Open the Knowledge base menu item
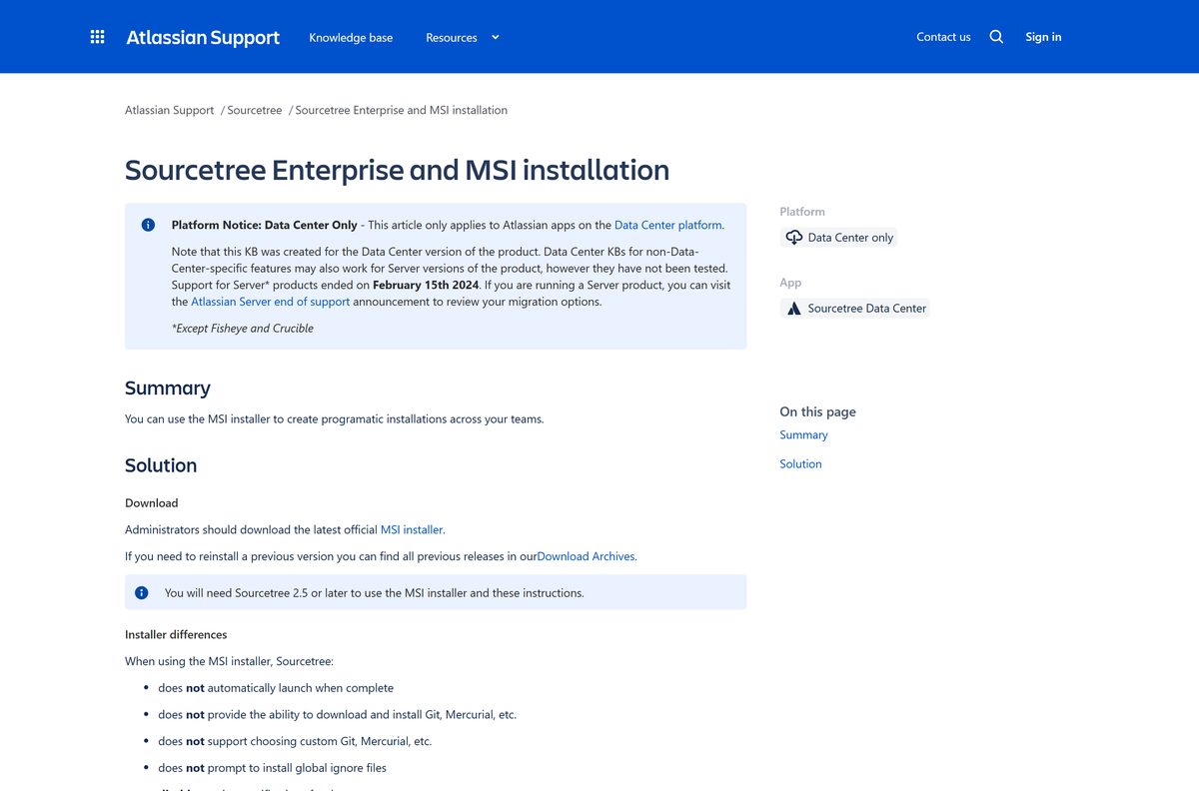1199x791 pixels. tap(351, 37)
